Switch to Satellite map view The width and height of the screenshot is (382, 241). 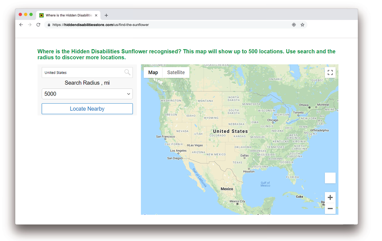coord(176,72)
